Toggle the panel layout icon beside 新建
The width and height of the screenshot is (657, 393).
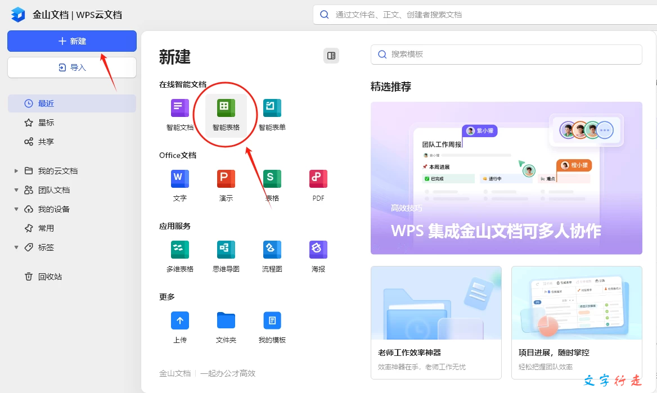coord(331,55)
